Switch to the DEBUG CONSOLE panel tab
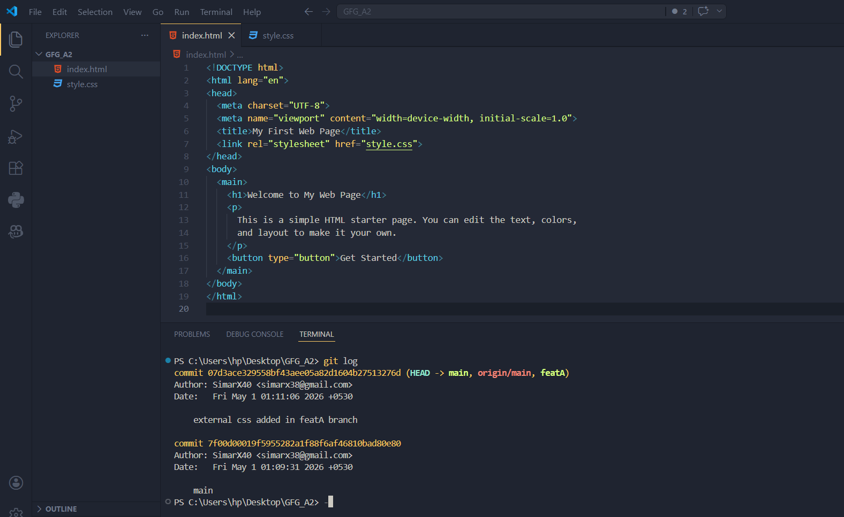The width and height of the screenshot is (844, 517). point(255,334)
